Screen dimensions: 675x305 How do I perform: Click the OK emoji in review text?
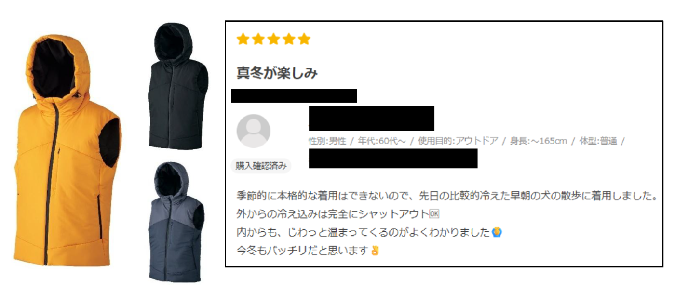(x=434, y=214)
